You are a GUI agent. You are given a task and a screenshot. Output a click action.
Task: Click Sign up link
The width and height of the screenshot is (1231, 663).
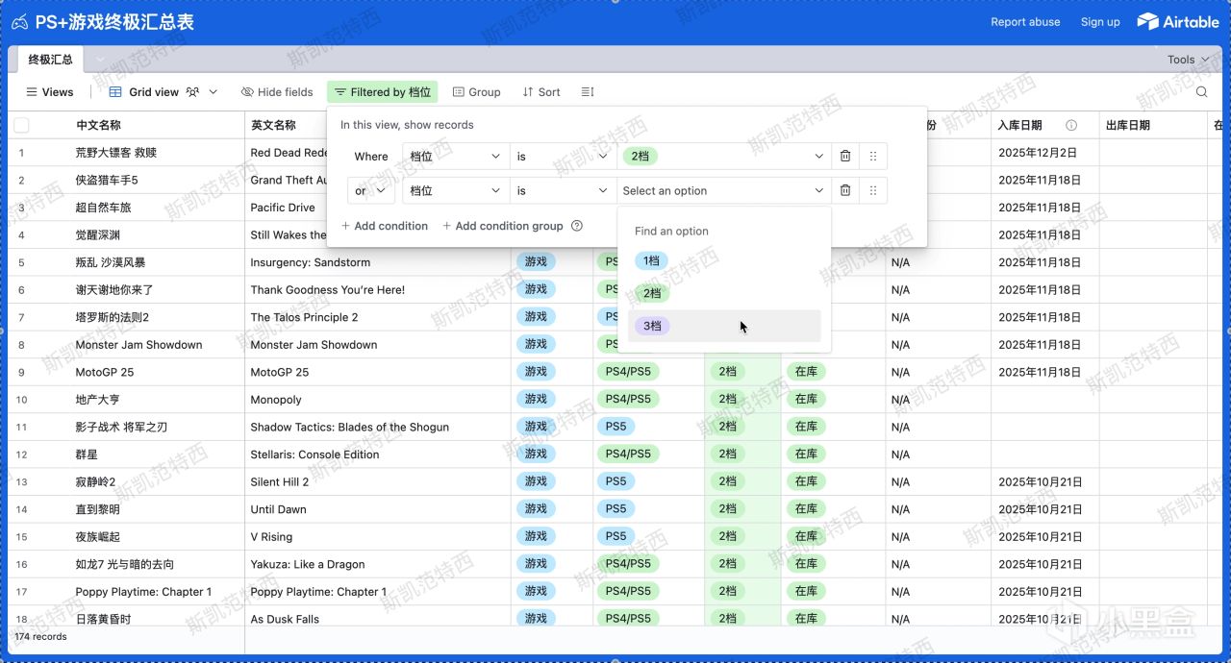[1100, 21]
